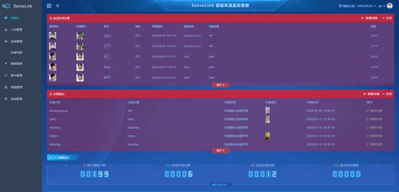Image resolution: width=399 pixels, height=192 pixels.
Task: Click 解除告警 for zhbpro home row
Action: pyautogui.click(x=374, y=136)
